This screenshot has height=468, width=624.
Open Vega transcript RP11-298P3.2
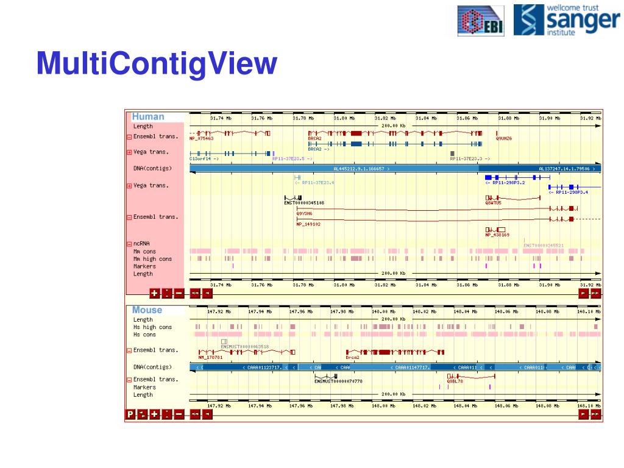(505, 183)
